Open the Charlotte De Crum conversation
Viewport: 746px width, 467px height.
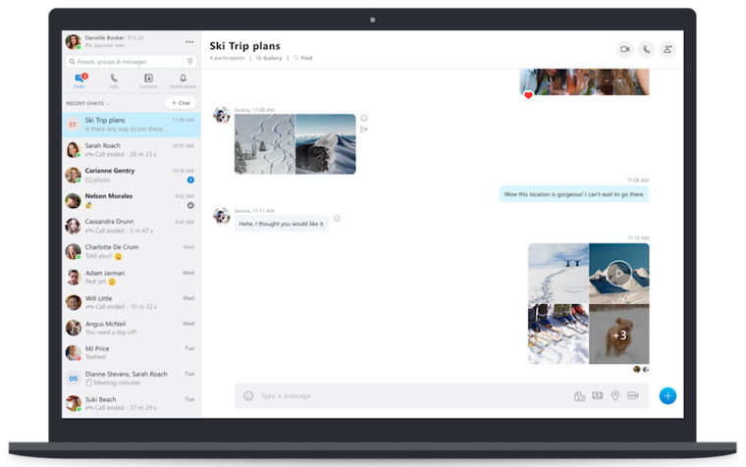tap(131, 251)
